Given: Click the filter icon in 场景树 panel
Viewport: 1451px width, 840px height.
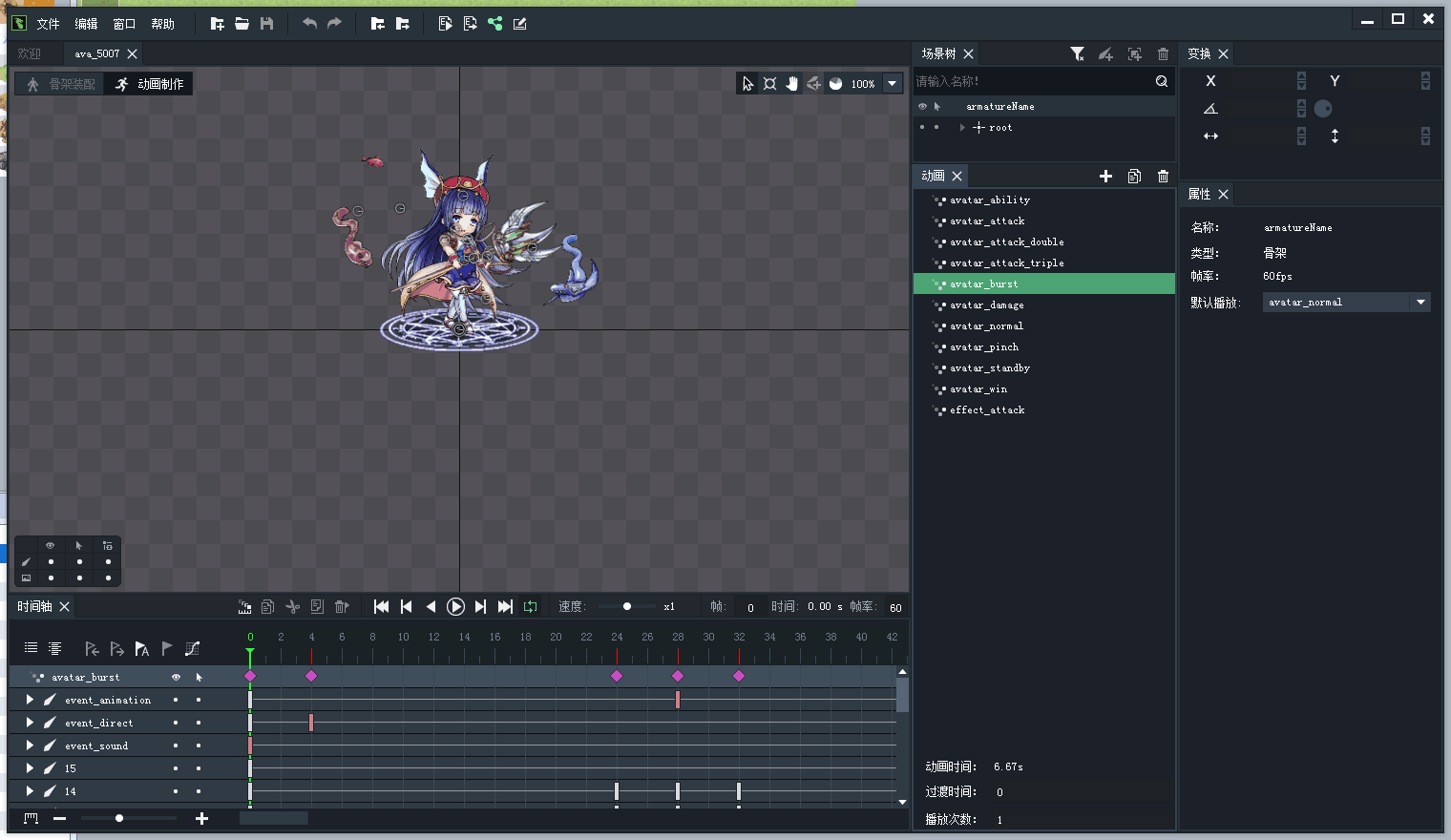Looking at the screenshot, I should click(1077, 54).
